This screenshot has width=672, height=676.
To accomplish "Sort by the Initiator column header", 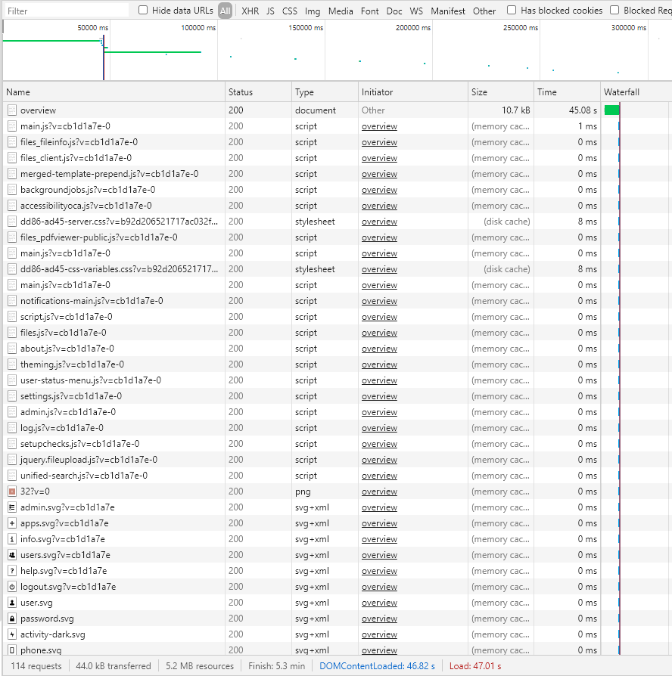I will [x=413, y=91].
